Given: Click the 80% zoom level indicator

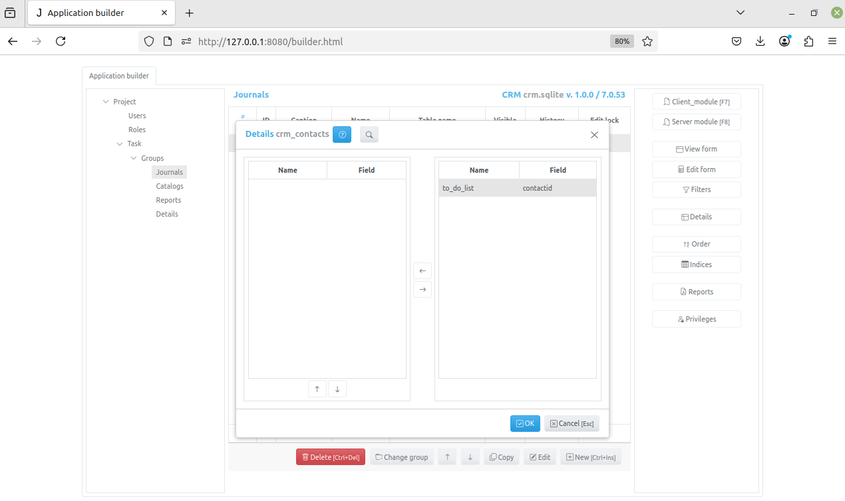Looking at the screenshot, I should coord(621,41).
